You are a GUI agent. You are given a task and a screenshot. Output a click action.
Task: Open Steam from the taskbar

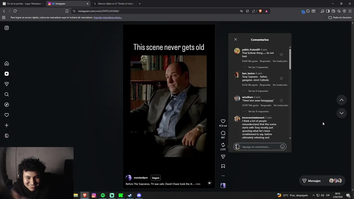pyautogui.click(x=130, y=195)
